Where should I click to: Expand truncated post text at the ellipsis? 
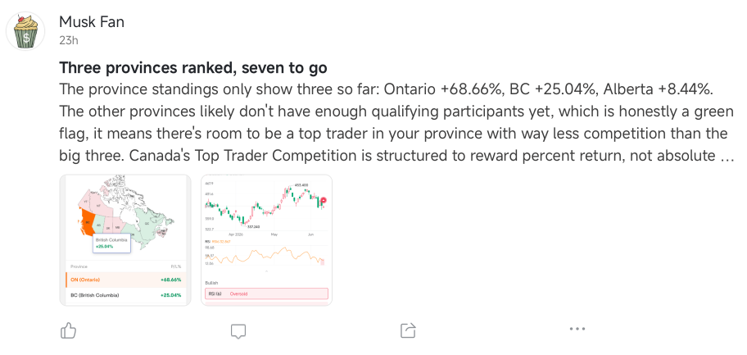pyautogui.click(x=727, y=156)
